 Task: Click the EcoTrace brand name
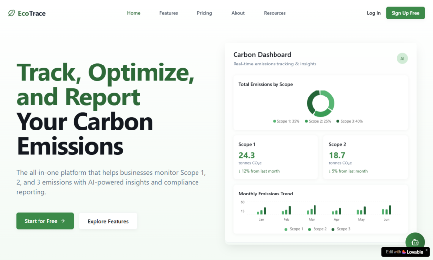(32, 13)
